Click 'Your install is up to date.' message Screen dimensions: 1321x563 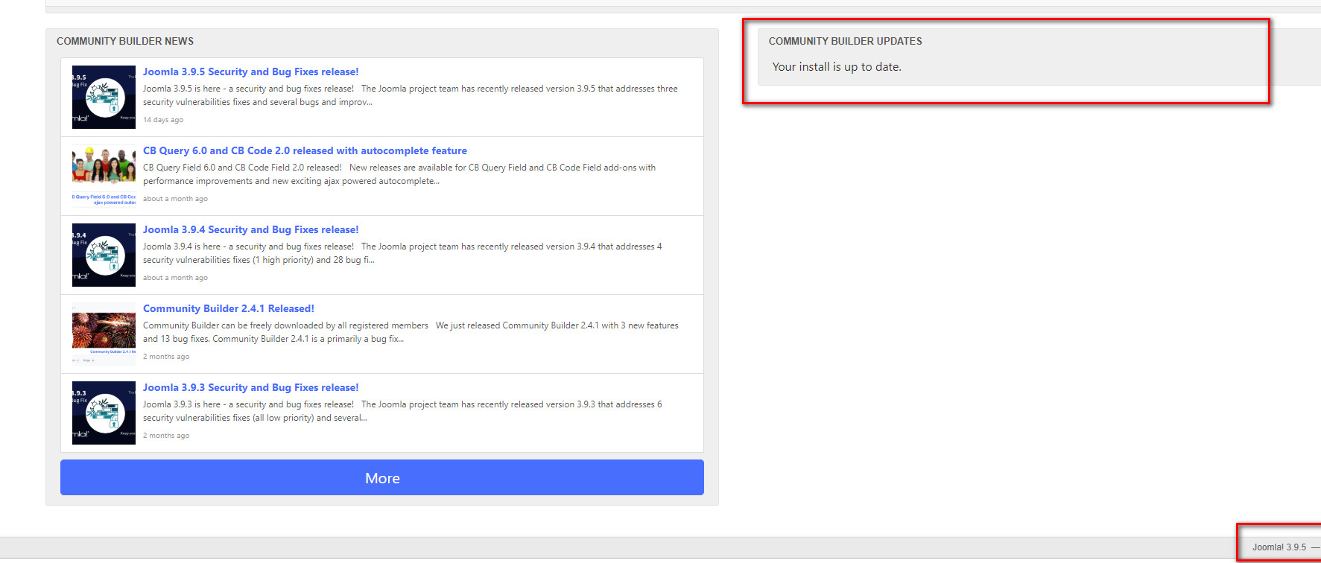point(837,66)
